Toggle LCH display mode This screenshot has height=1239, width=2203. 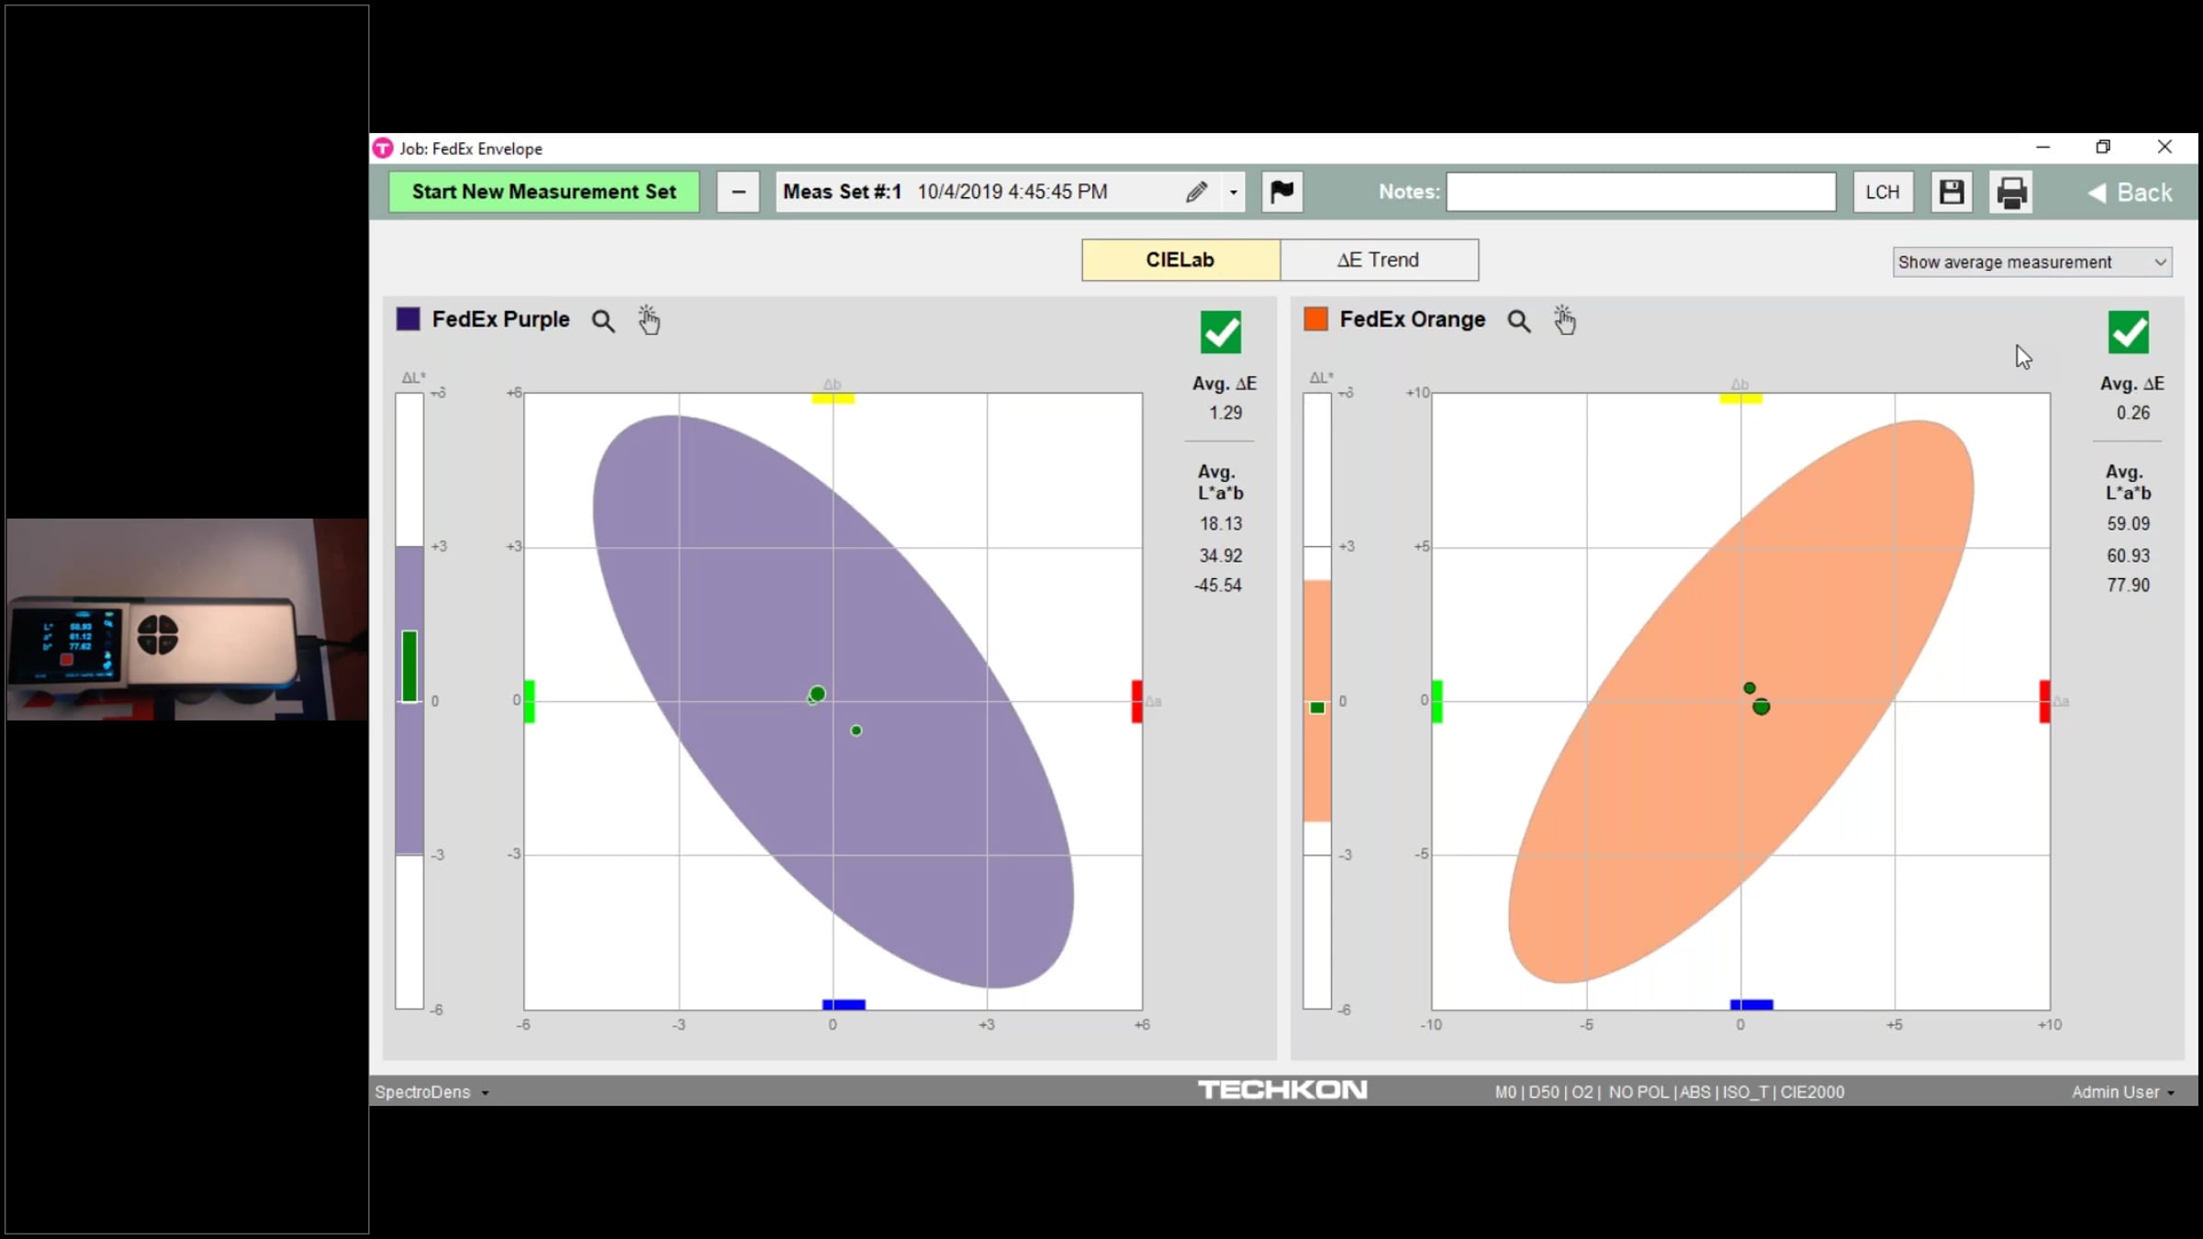[1883, 193]
